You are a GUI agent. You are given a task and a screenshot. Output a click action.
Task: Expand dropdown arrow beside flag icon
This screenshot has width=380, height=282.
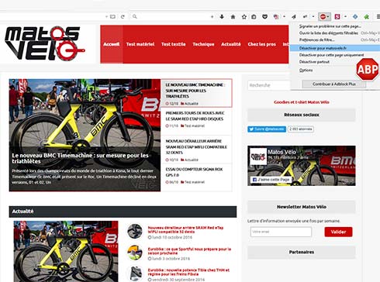[284, 17]
